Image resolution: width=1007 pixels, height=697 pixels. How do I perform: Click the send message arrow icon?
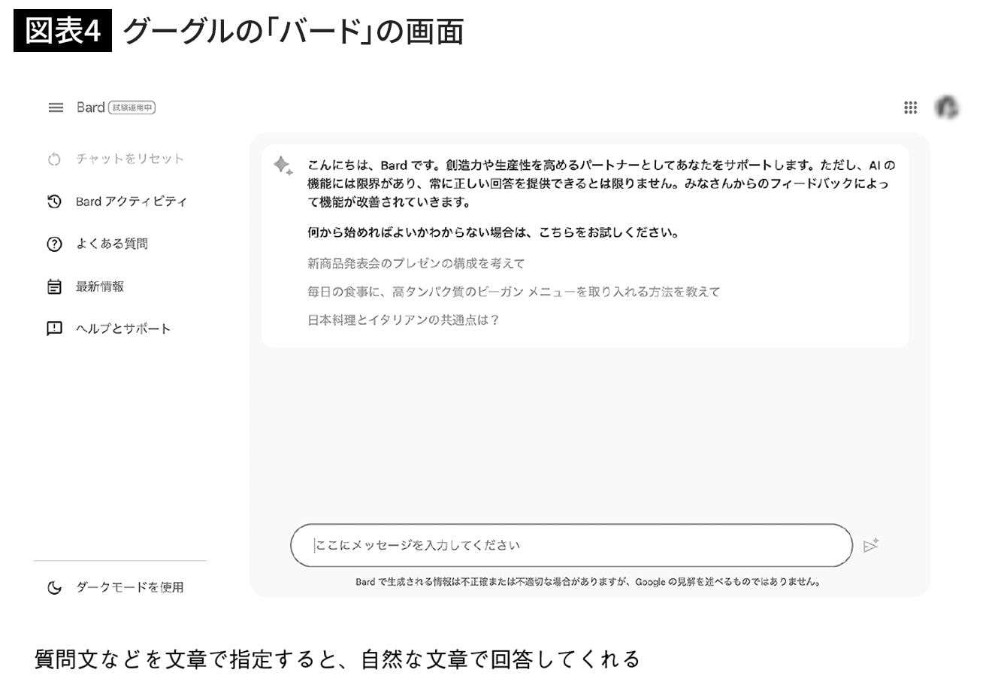pos(871,545)
